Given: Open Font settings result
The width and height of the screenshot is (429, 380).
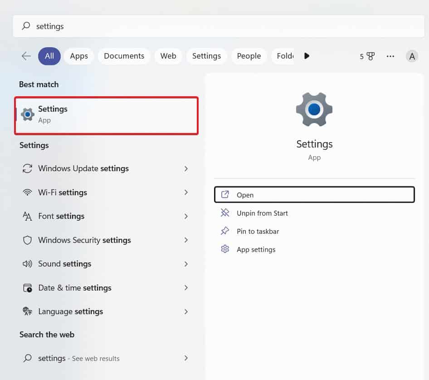Looking at the screenshot, I should point(106,216).
